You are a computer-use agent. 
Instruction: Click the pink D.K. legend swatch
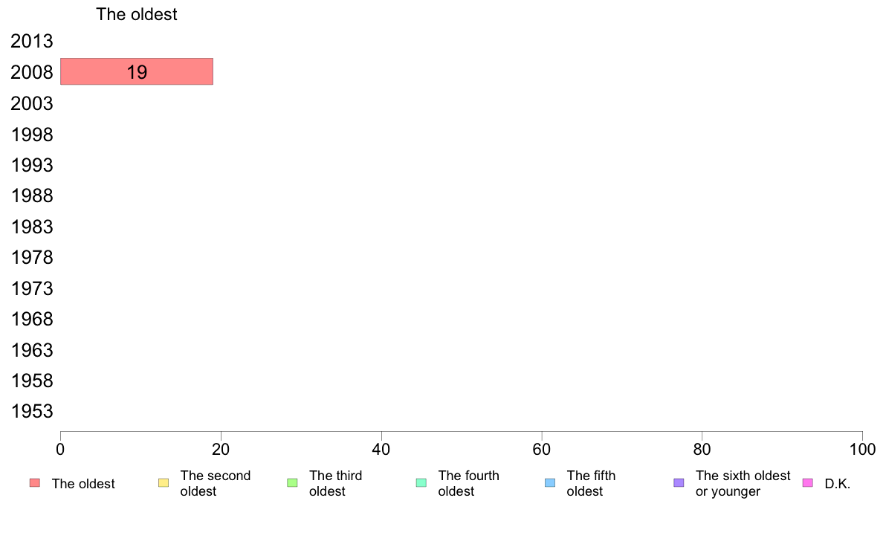[x=807, y=483]
